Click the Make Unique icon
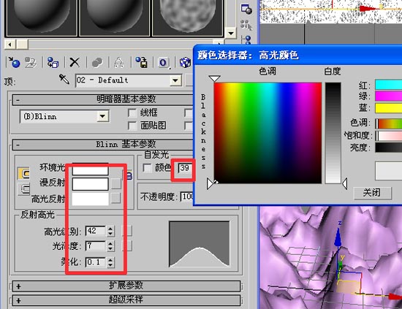 pos(119,62)
